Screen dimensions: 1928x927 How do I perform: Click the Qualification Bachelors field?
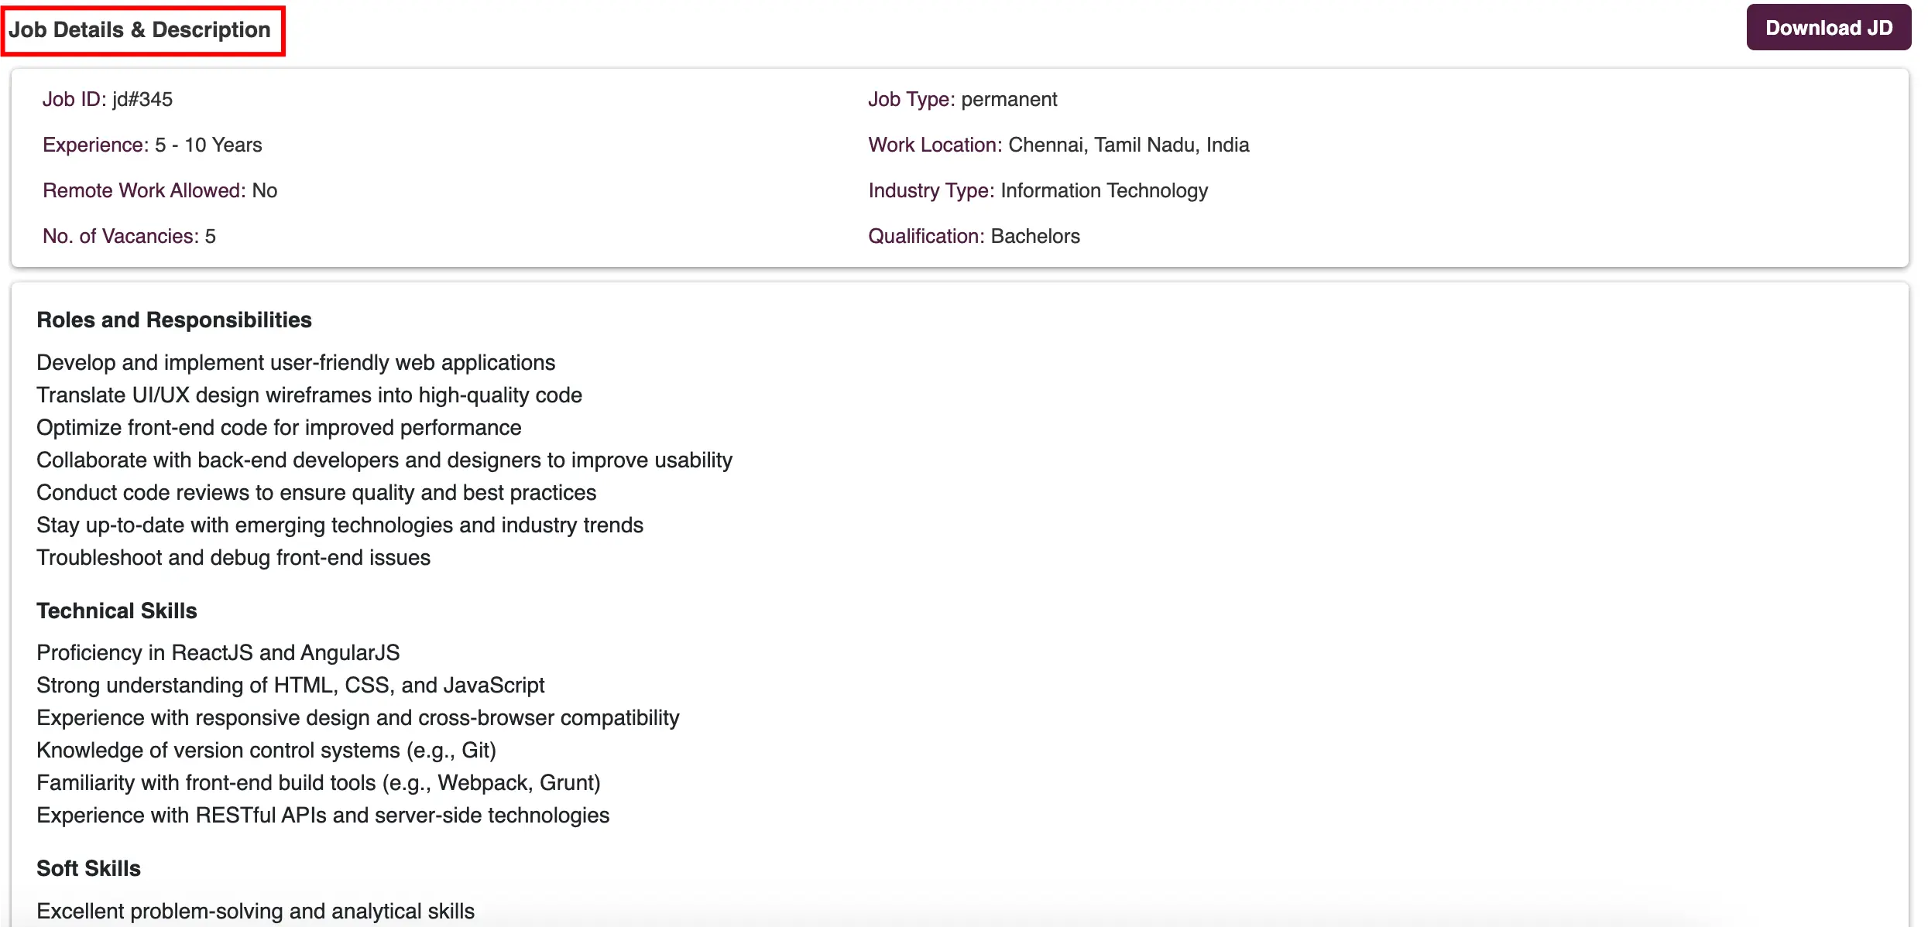974,236
